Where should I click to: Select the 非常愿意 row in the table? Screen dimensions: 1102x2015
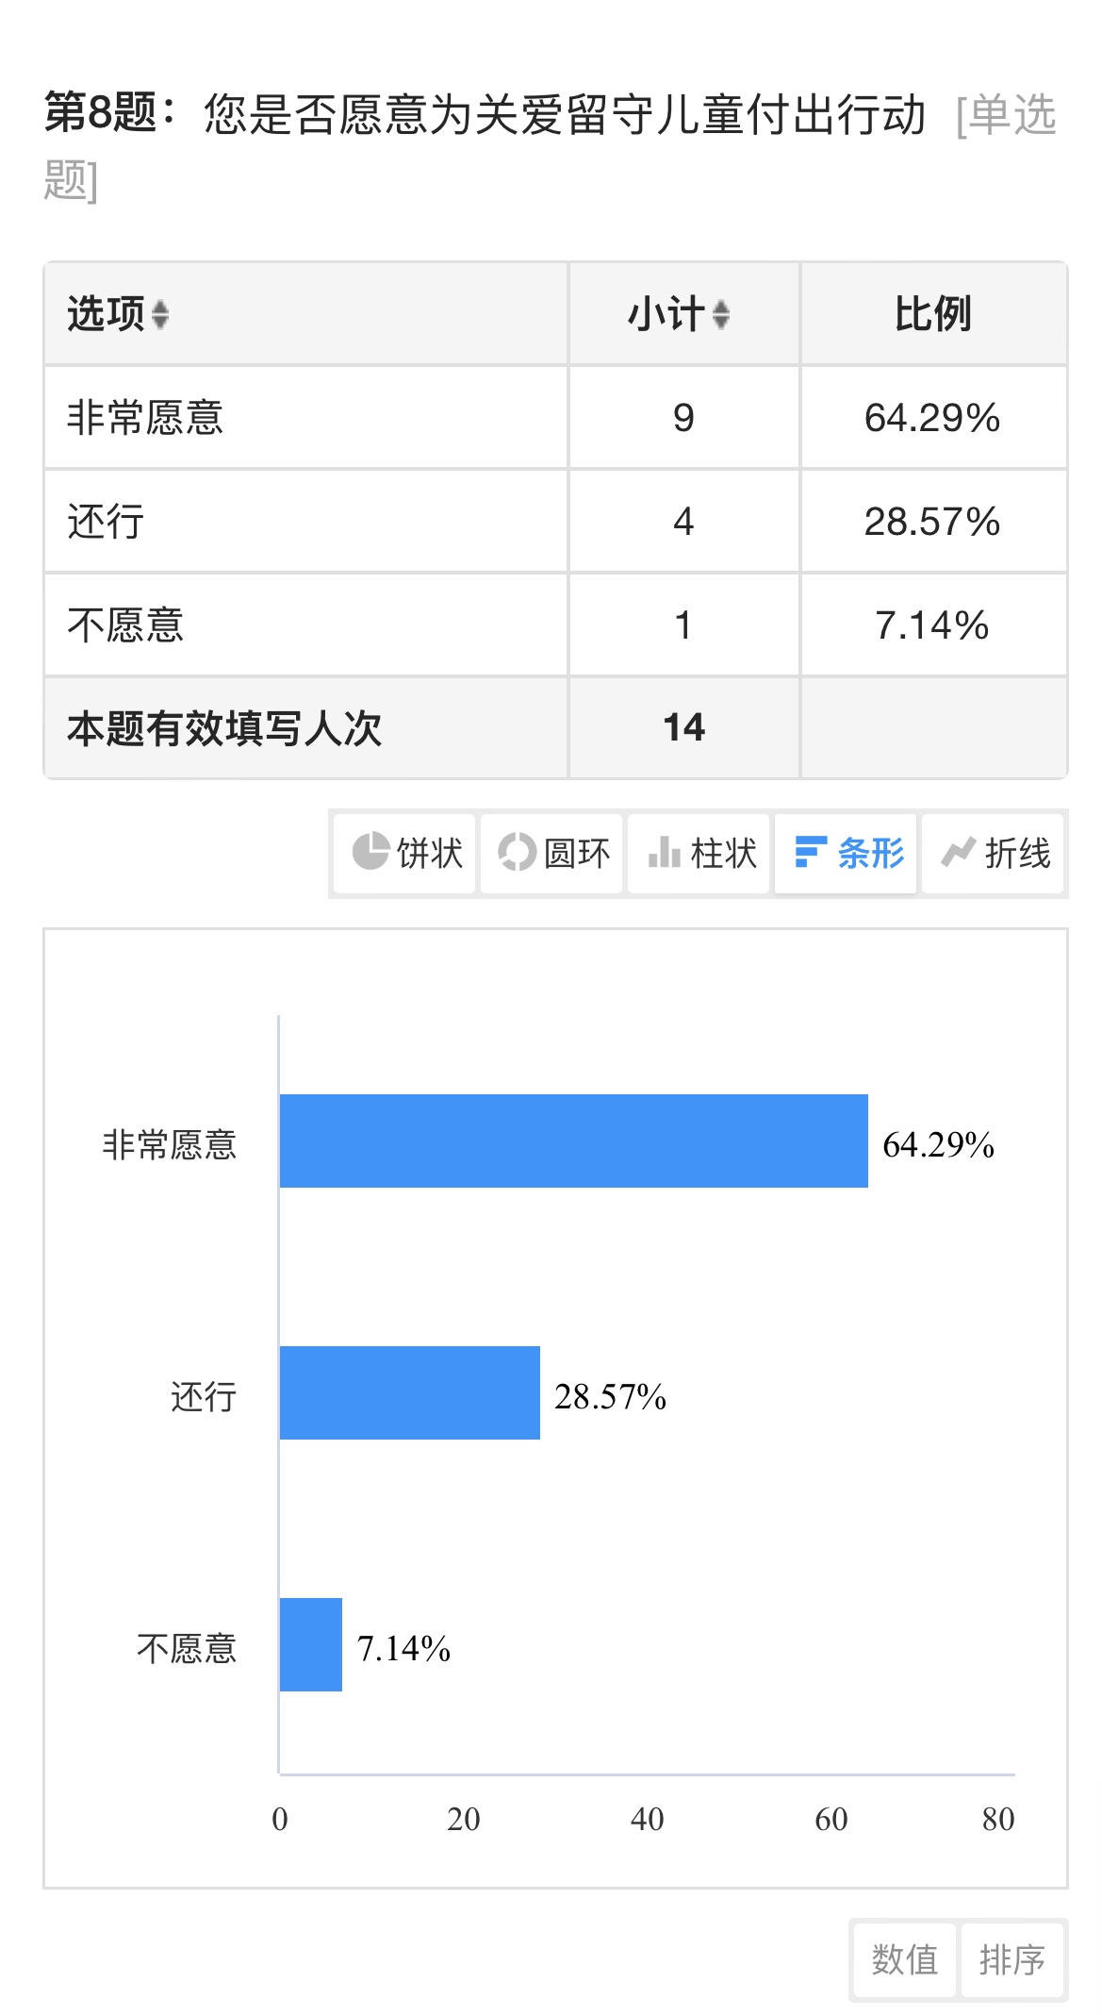[x=555, y=417]
